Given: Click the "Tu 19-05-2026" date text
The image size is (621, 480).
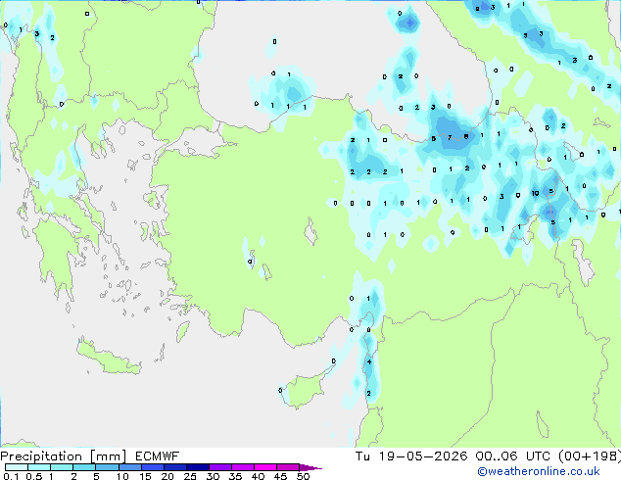Looking at the screenshot, I should click(411, 456).
